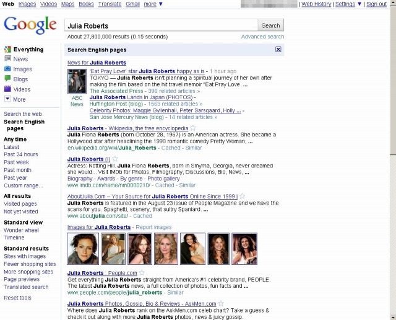
Task: Click the News sidebar icon
Action: pos(7,58)
